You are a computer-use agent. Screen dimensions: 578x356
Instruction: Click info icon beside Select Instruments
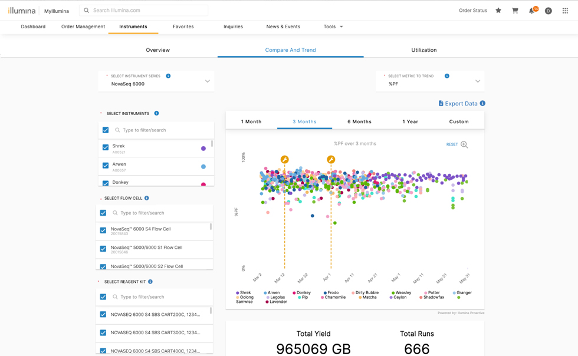pyautogui.click(x=156, y=113)
